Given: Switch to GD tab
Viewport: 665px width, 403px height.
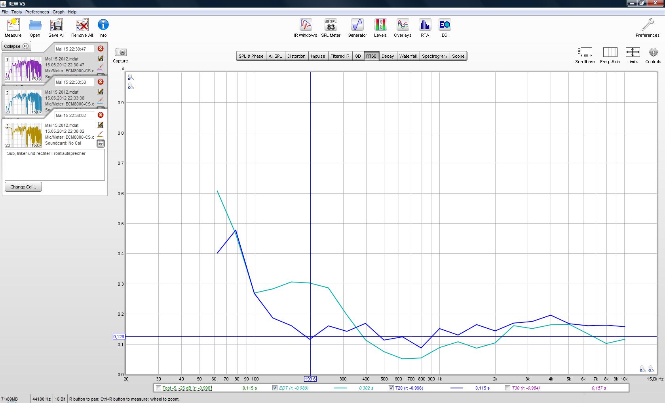Looking at the screenshot, I should [358, 56].
